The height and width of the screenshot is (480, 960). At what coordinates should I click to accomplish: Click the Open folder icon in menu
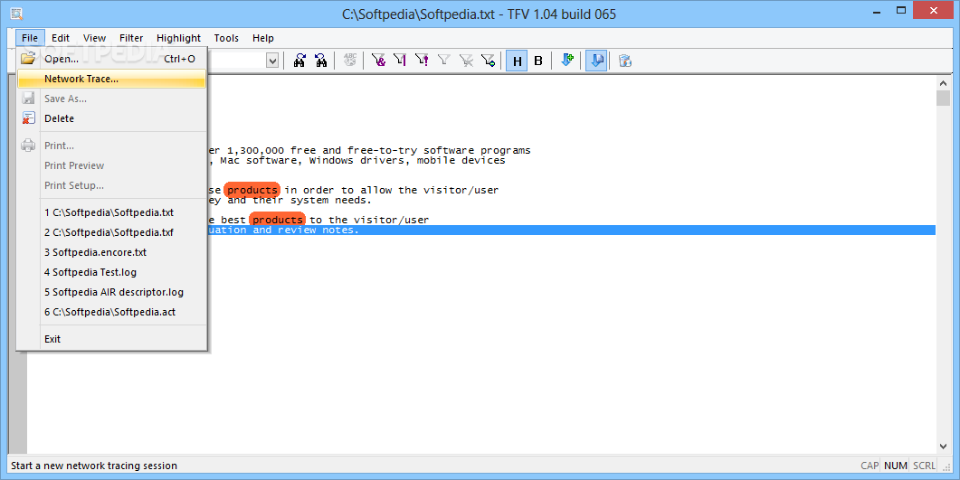pyautogui.click(x=27, y=59)
